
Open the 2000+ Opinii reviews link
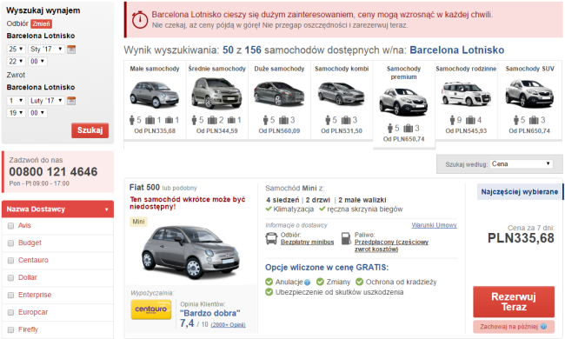[x=228, y=325]
